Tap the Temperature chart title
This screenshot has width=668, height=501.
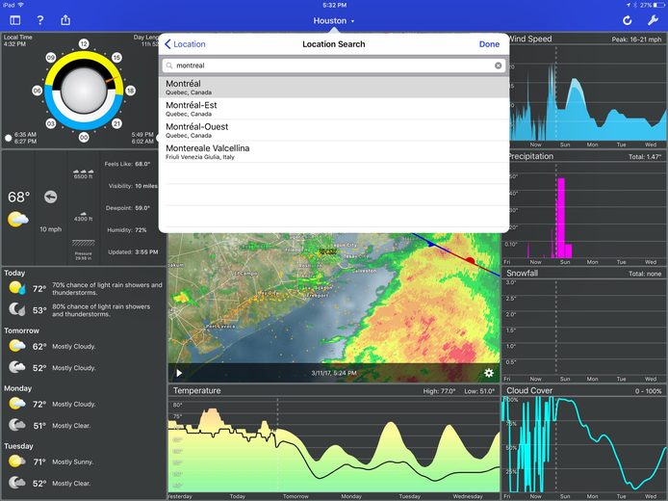point(196,390)
